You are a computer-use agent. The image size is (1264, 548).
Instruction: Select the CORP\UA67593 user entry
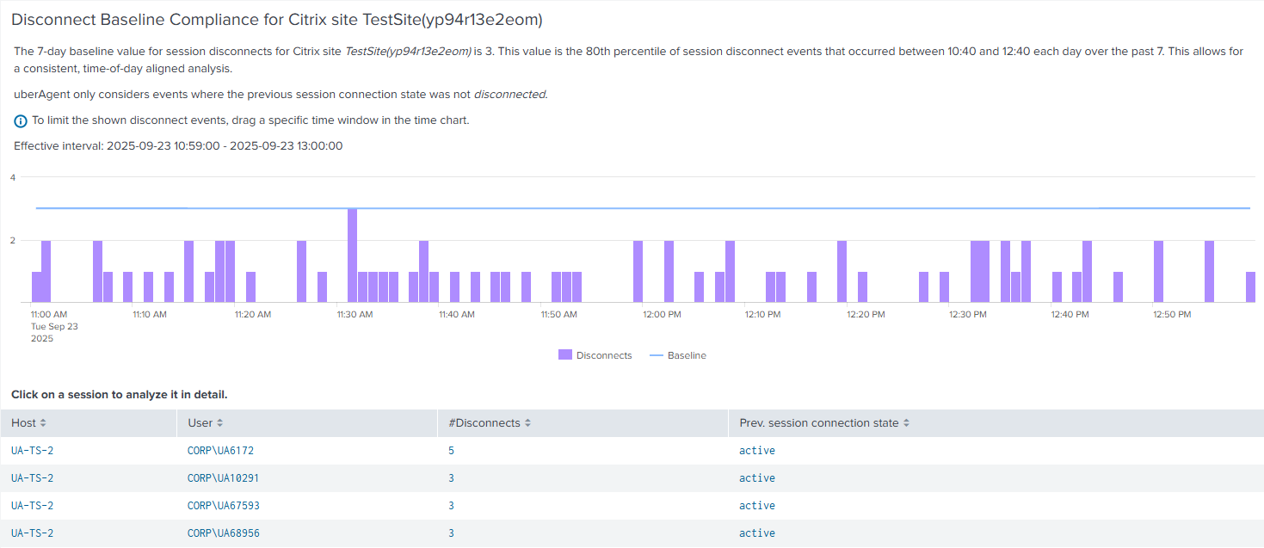[x=223, y=506]
